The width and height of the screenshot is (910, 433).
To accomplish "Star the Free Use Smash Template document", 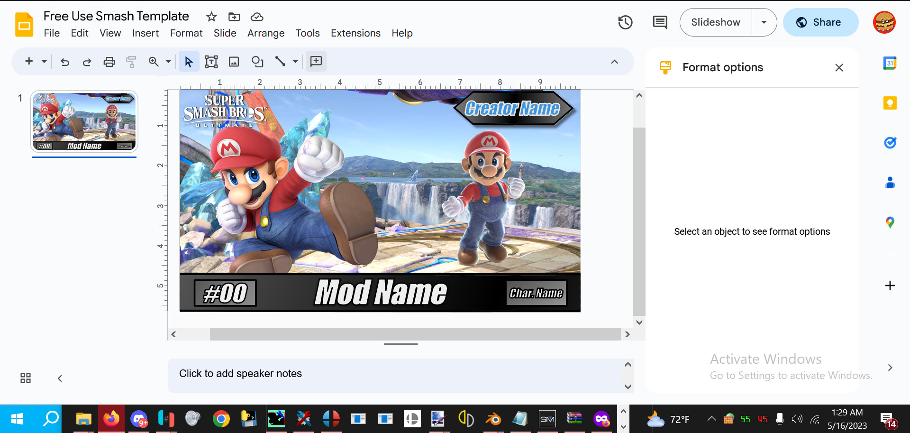I will [x=211, y=17].
